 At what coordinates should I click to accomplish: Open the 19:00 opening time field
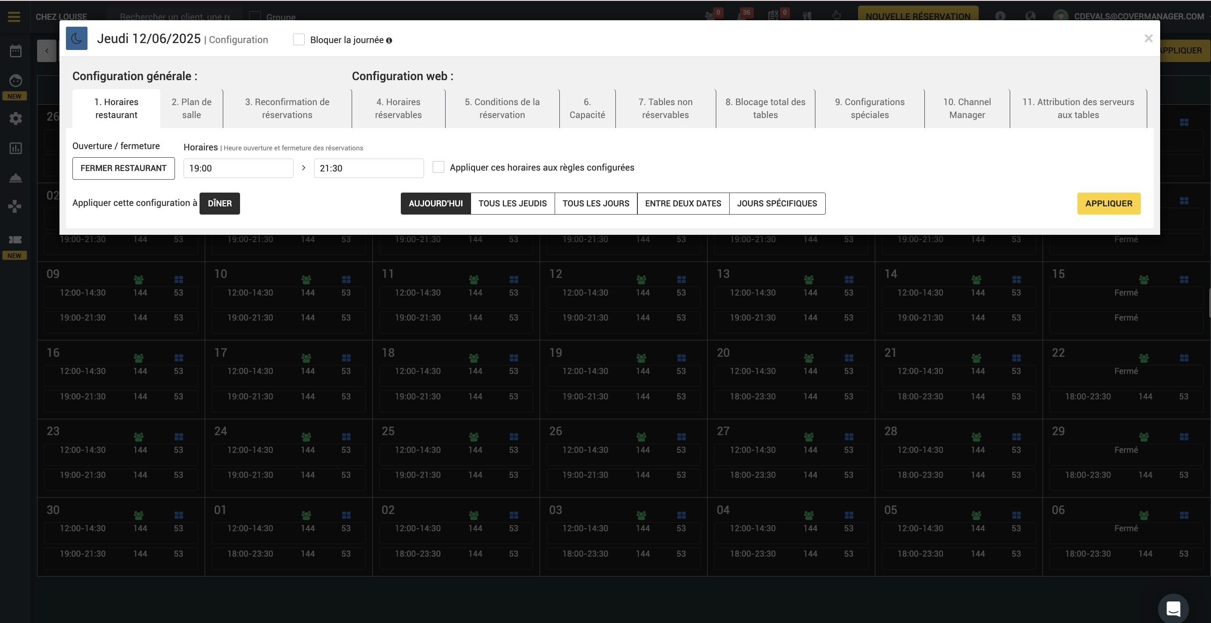(238, 168)
